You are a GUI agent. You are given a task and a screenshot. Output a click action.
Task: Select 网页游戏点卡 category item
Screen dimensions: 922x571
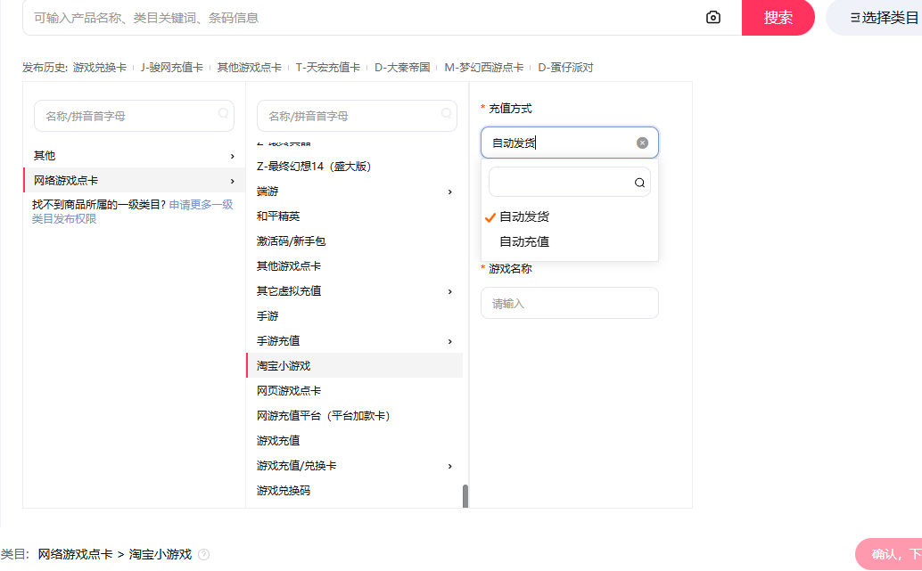pyautogui.click(x=289, y=391)
